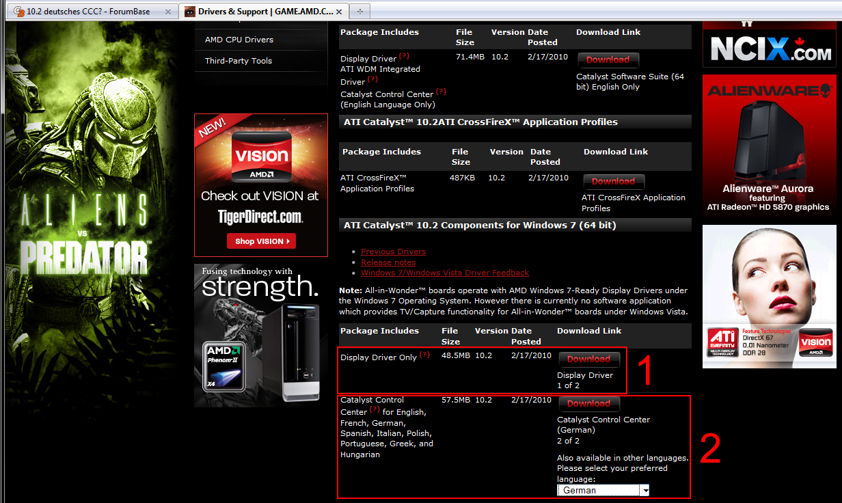Open the AMD Phenom II strength ad
Viewport: 842px width, 503px height.
[x=261, y=336]
